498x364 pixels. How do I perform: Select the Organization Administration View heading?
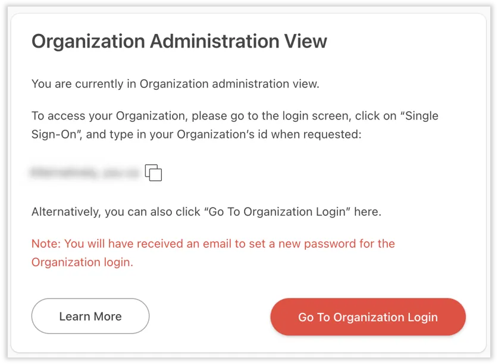tap(179, 41)
